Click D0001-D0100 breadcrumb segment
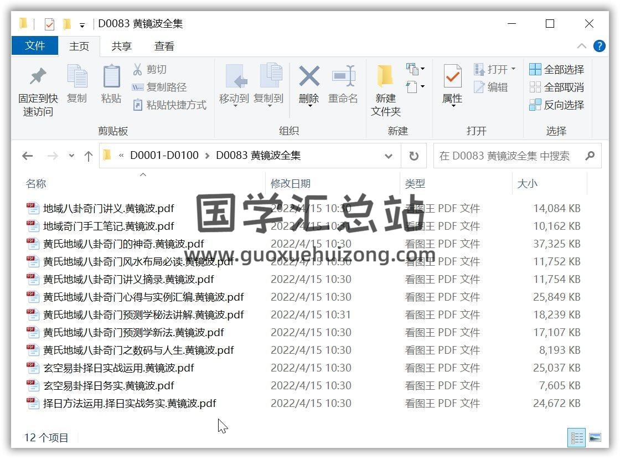The height and width of the screenshot is (459, 620). (x=164, y=156)
